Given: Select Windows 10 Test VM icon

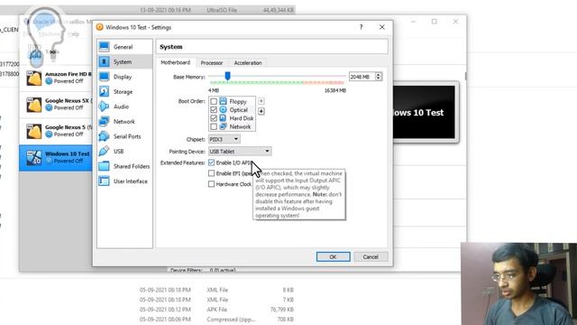Looking at the screenshot, I should tap(34, 158).
